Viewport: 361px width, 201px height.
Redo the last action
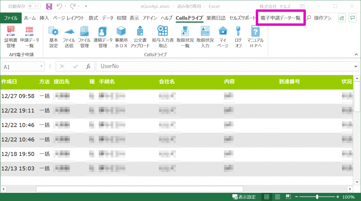tap(73, 6)
